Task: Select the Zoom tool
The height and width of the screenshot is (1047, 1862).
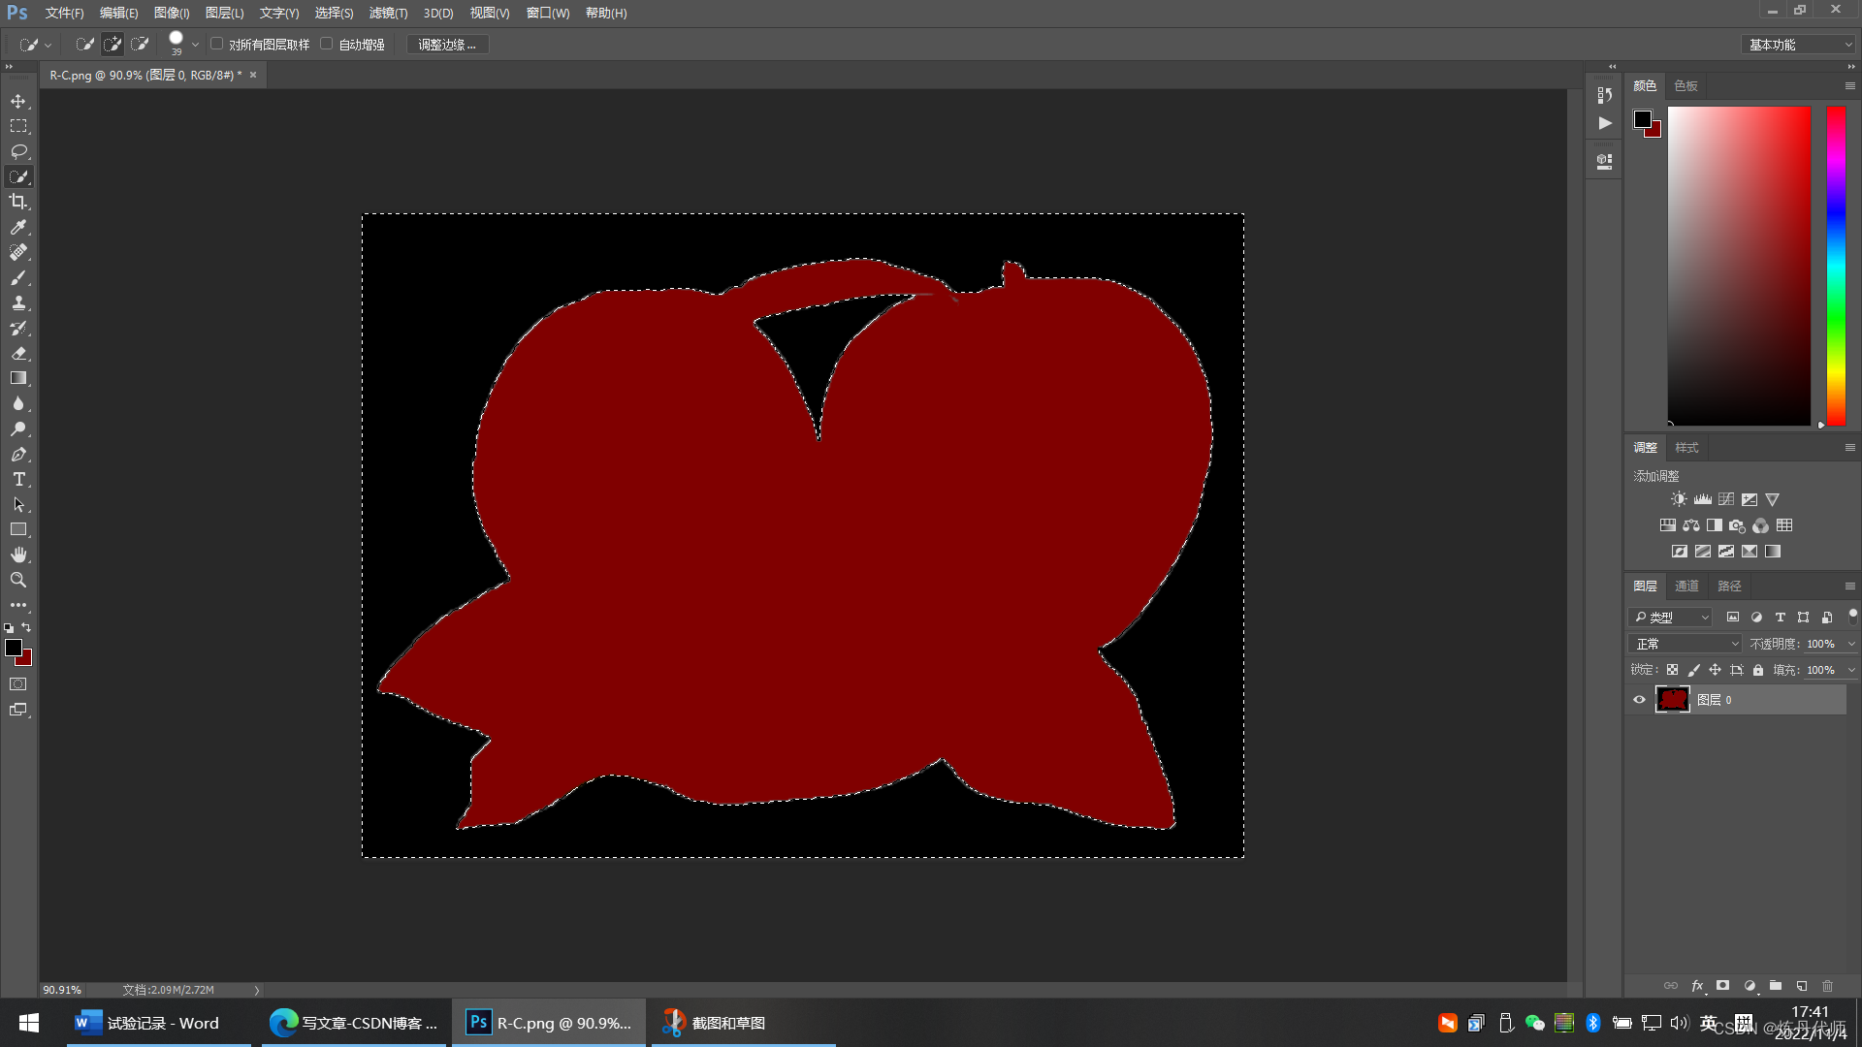Action: (x=18, y=580)
